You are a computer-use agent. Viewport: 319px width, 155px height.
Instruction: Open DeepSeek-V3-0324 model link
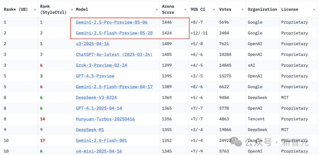tap(96, 98)
